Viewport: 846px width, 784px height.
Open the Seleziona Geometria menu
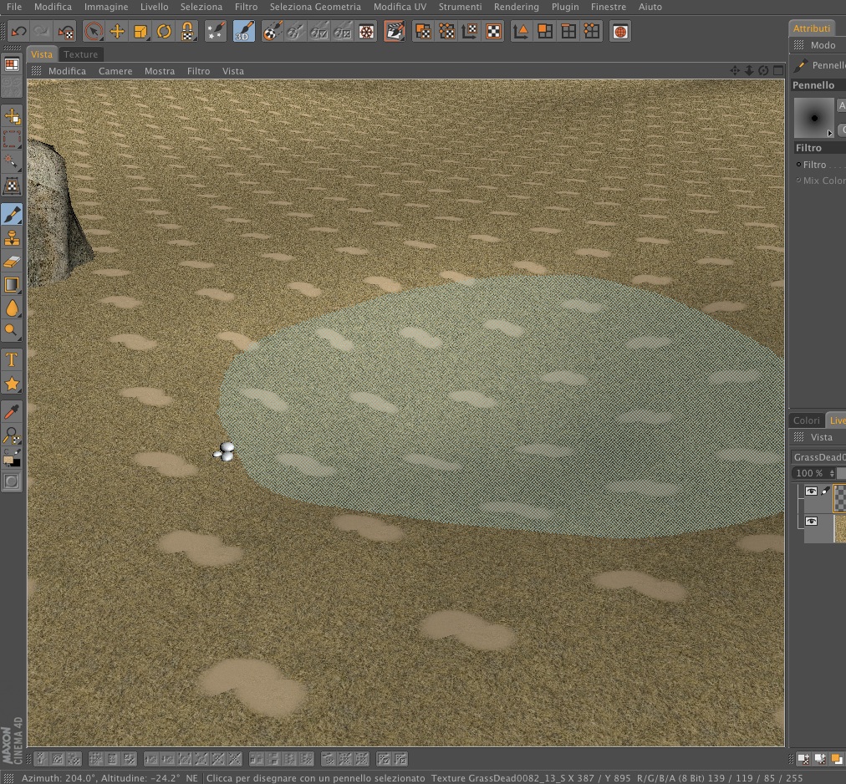pyautogui.click(x=315, y=7)
